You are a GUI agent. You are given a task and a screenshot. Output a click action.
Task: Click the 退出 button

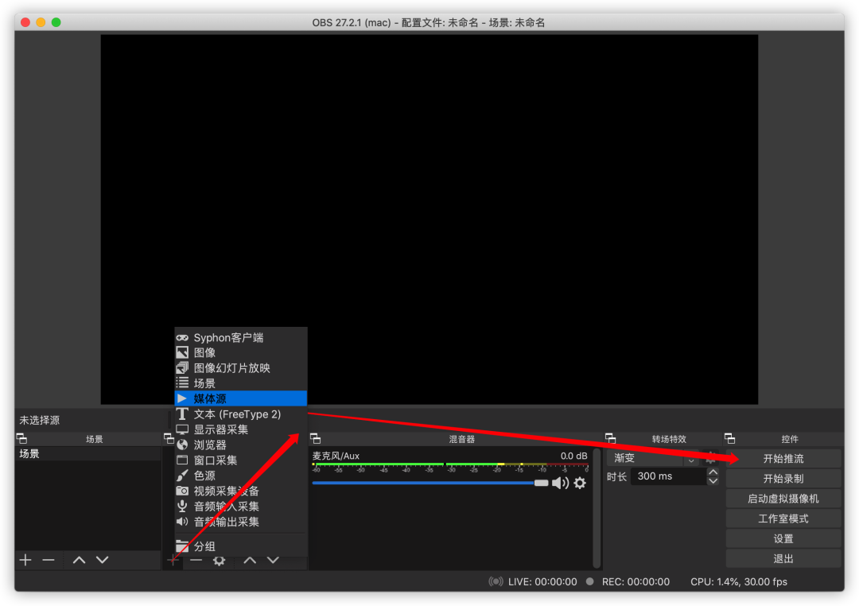click(x=783, y=559)
